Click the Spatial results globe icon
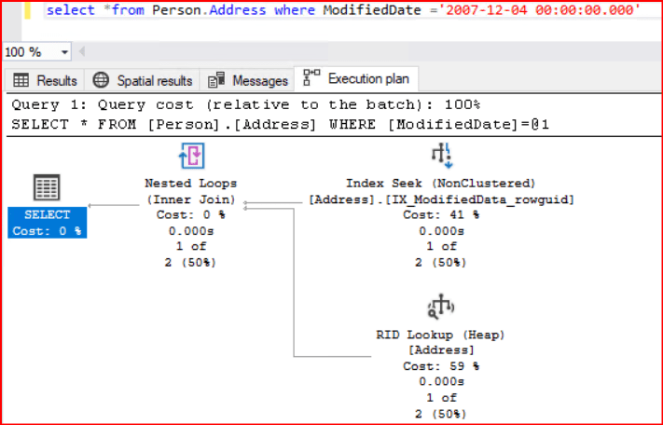The width and height of the screenshot is (663, 425). 101,80
